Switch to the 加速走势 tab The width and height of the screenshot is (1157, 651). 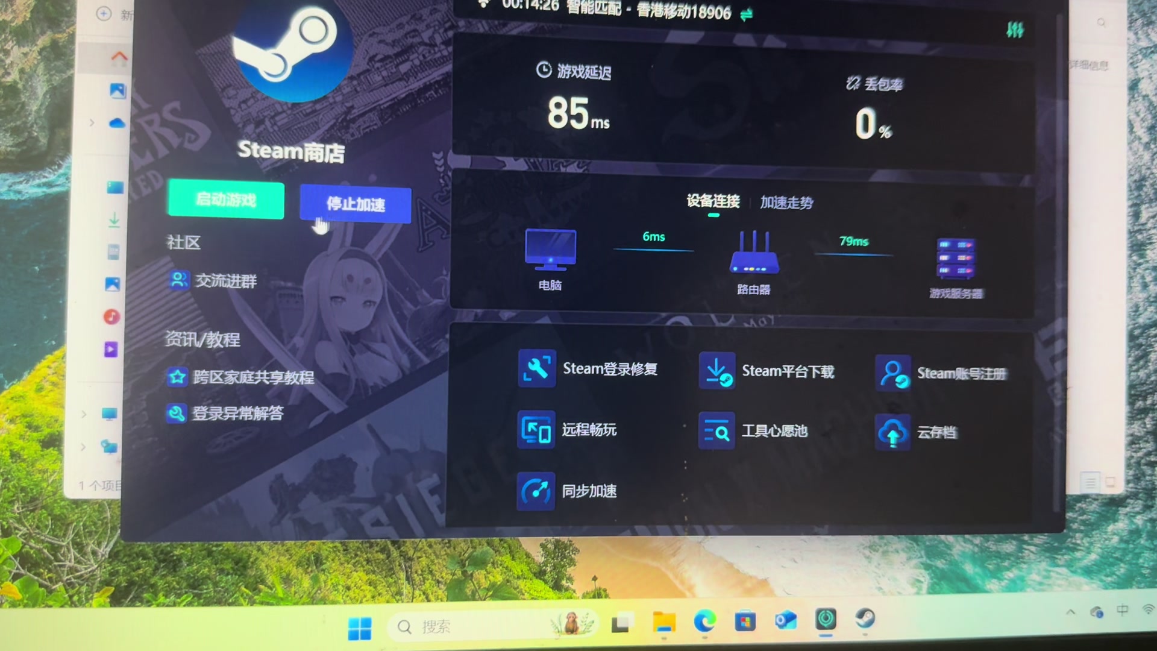tap(786, 203)
